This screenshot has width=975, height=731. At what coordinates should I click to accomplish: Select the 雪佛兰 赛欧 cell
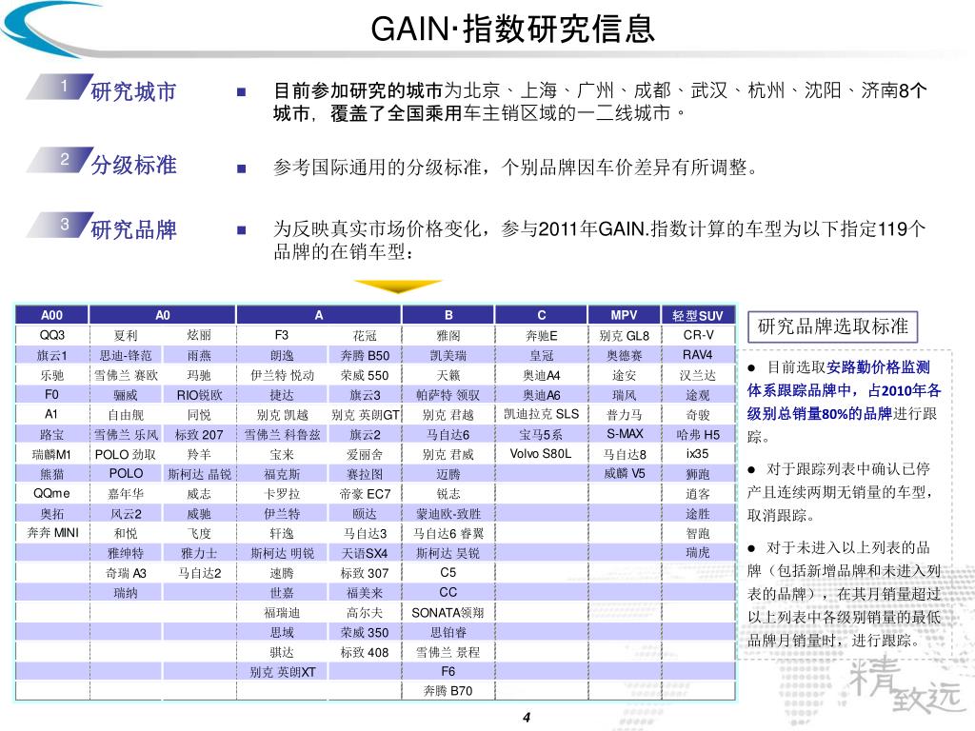(x=126, y=375)
